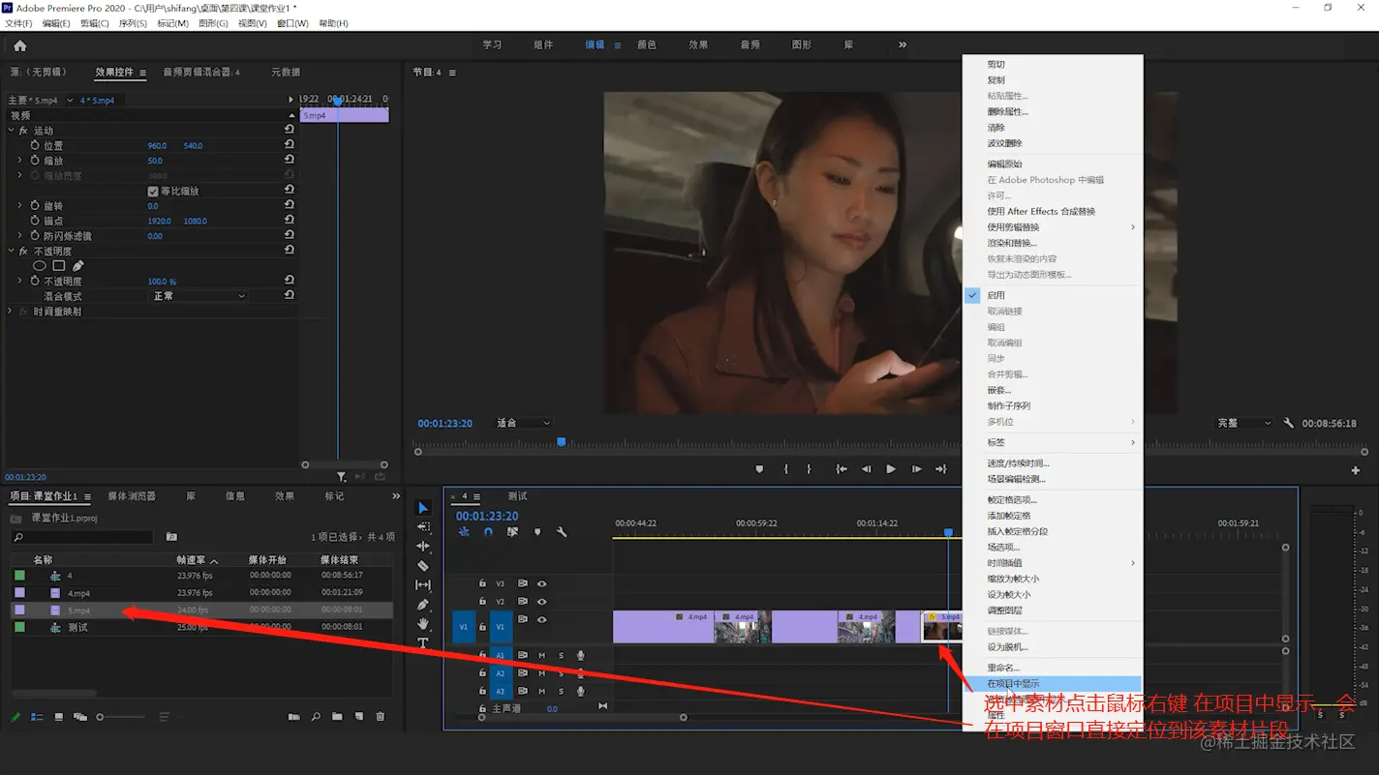Expand the rotation parameter

[x=20, y=205]
